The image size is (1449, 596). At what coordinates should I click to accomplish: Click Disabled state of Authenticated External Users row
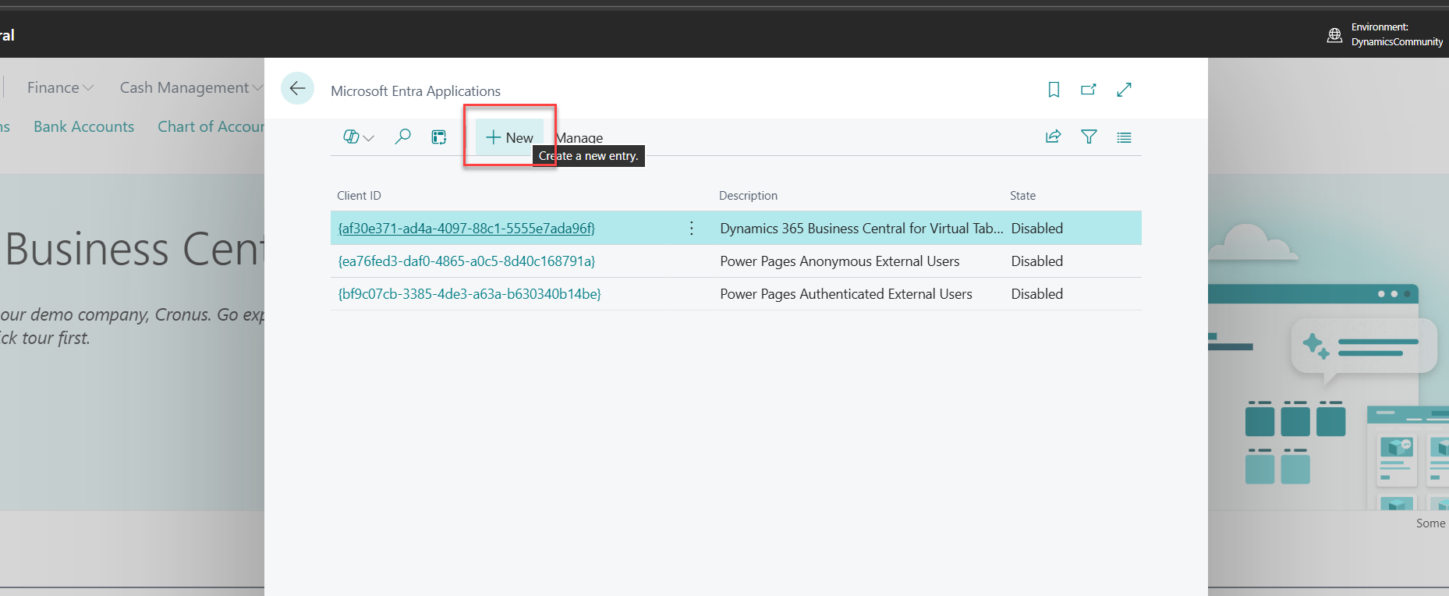[x=1037, y=294]
